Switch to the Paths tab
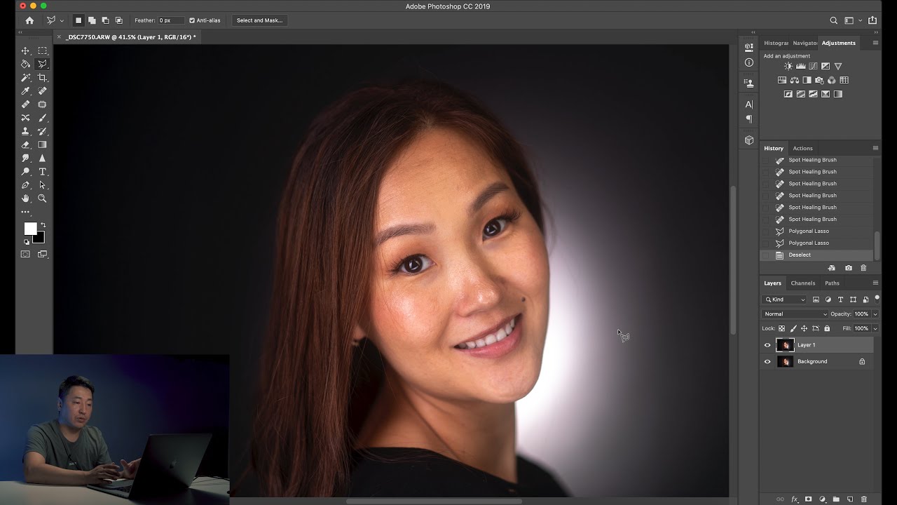 [832, 283]
